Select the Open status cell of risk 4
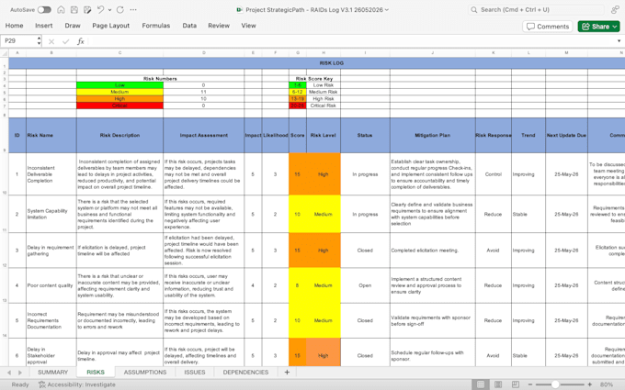Image resolution: width=625 pixels, height=390 pixels. (x=365, y=285)
